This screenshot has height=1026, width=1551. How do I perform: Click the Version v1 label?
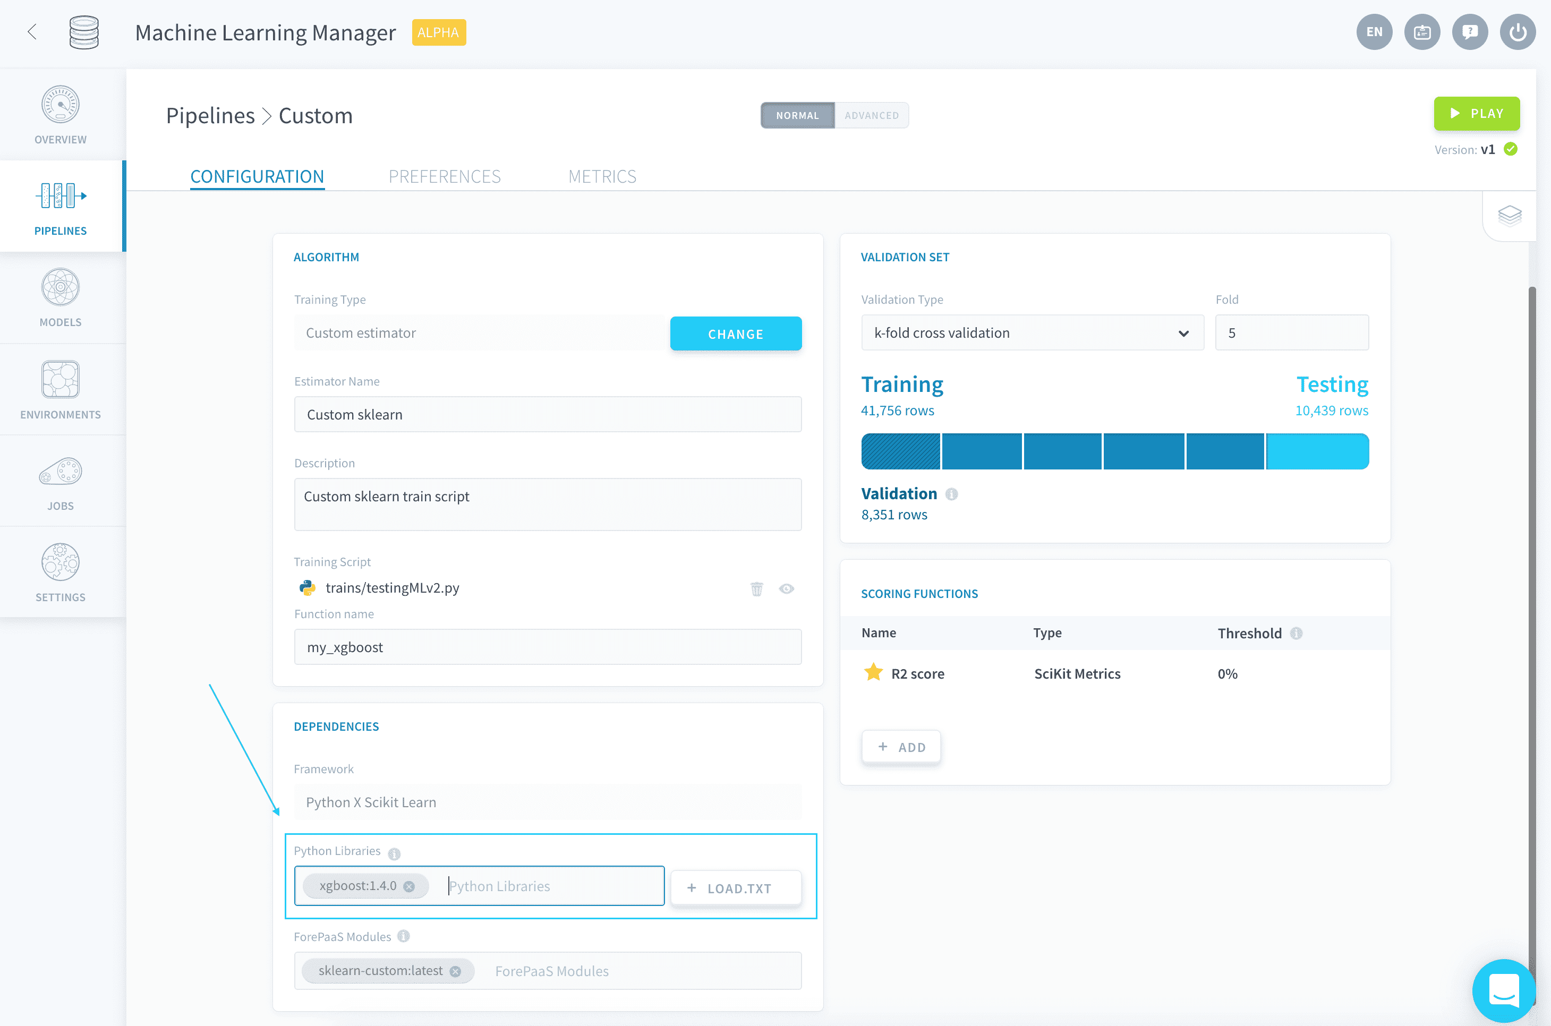[x=1464, y=149]
